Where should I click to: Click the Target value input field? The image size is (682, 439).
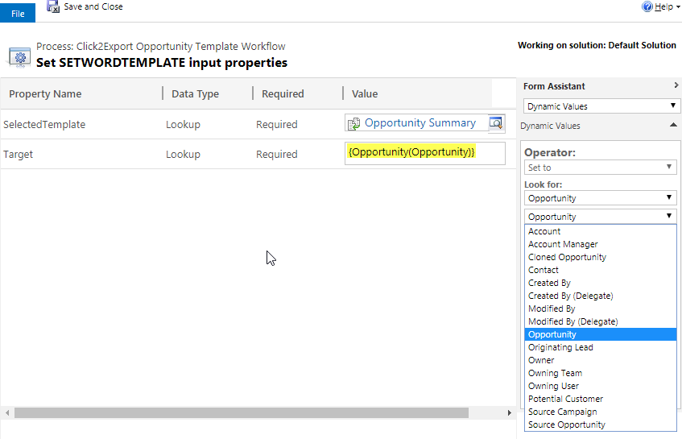click(x=425, y=153)
